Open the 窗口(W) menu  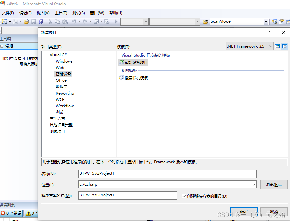pos(97,13)
